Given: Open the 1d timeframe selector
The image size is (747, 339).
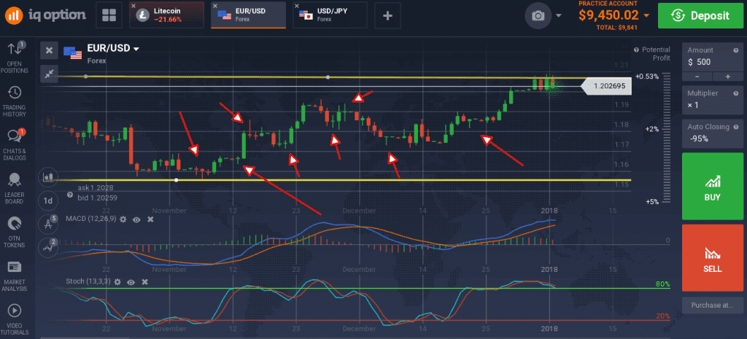Looking at the screenshot, I should [x=48, y=200].
